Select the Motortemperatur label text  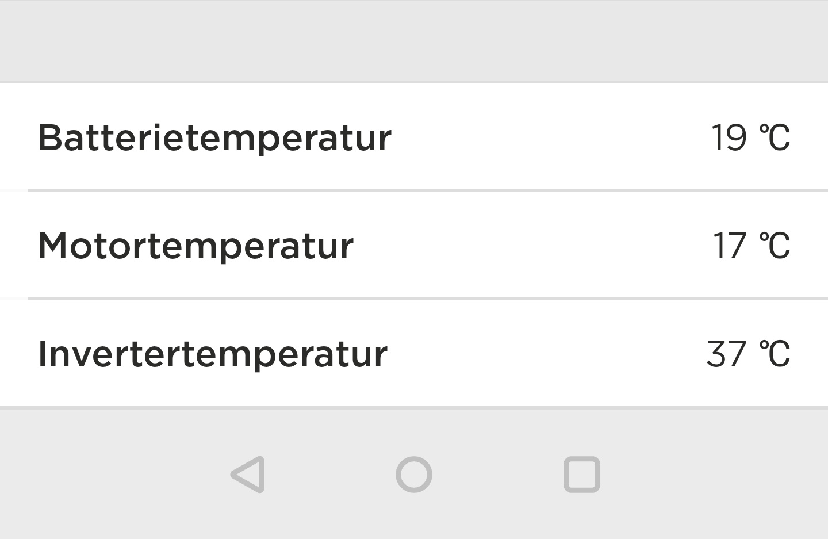(195, 246)
